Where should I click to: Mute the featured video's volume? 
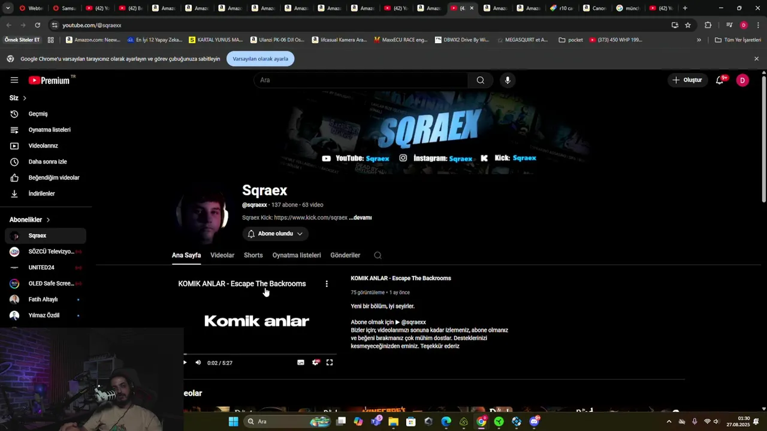198,363
